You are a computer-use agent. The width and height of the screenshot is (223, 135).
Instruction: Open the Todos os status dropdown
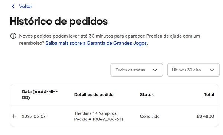(x=137, y=70)
